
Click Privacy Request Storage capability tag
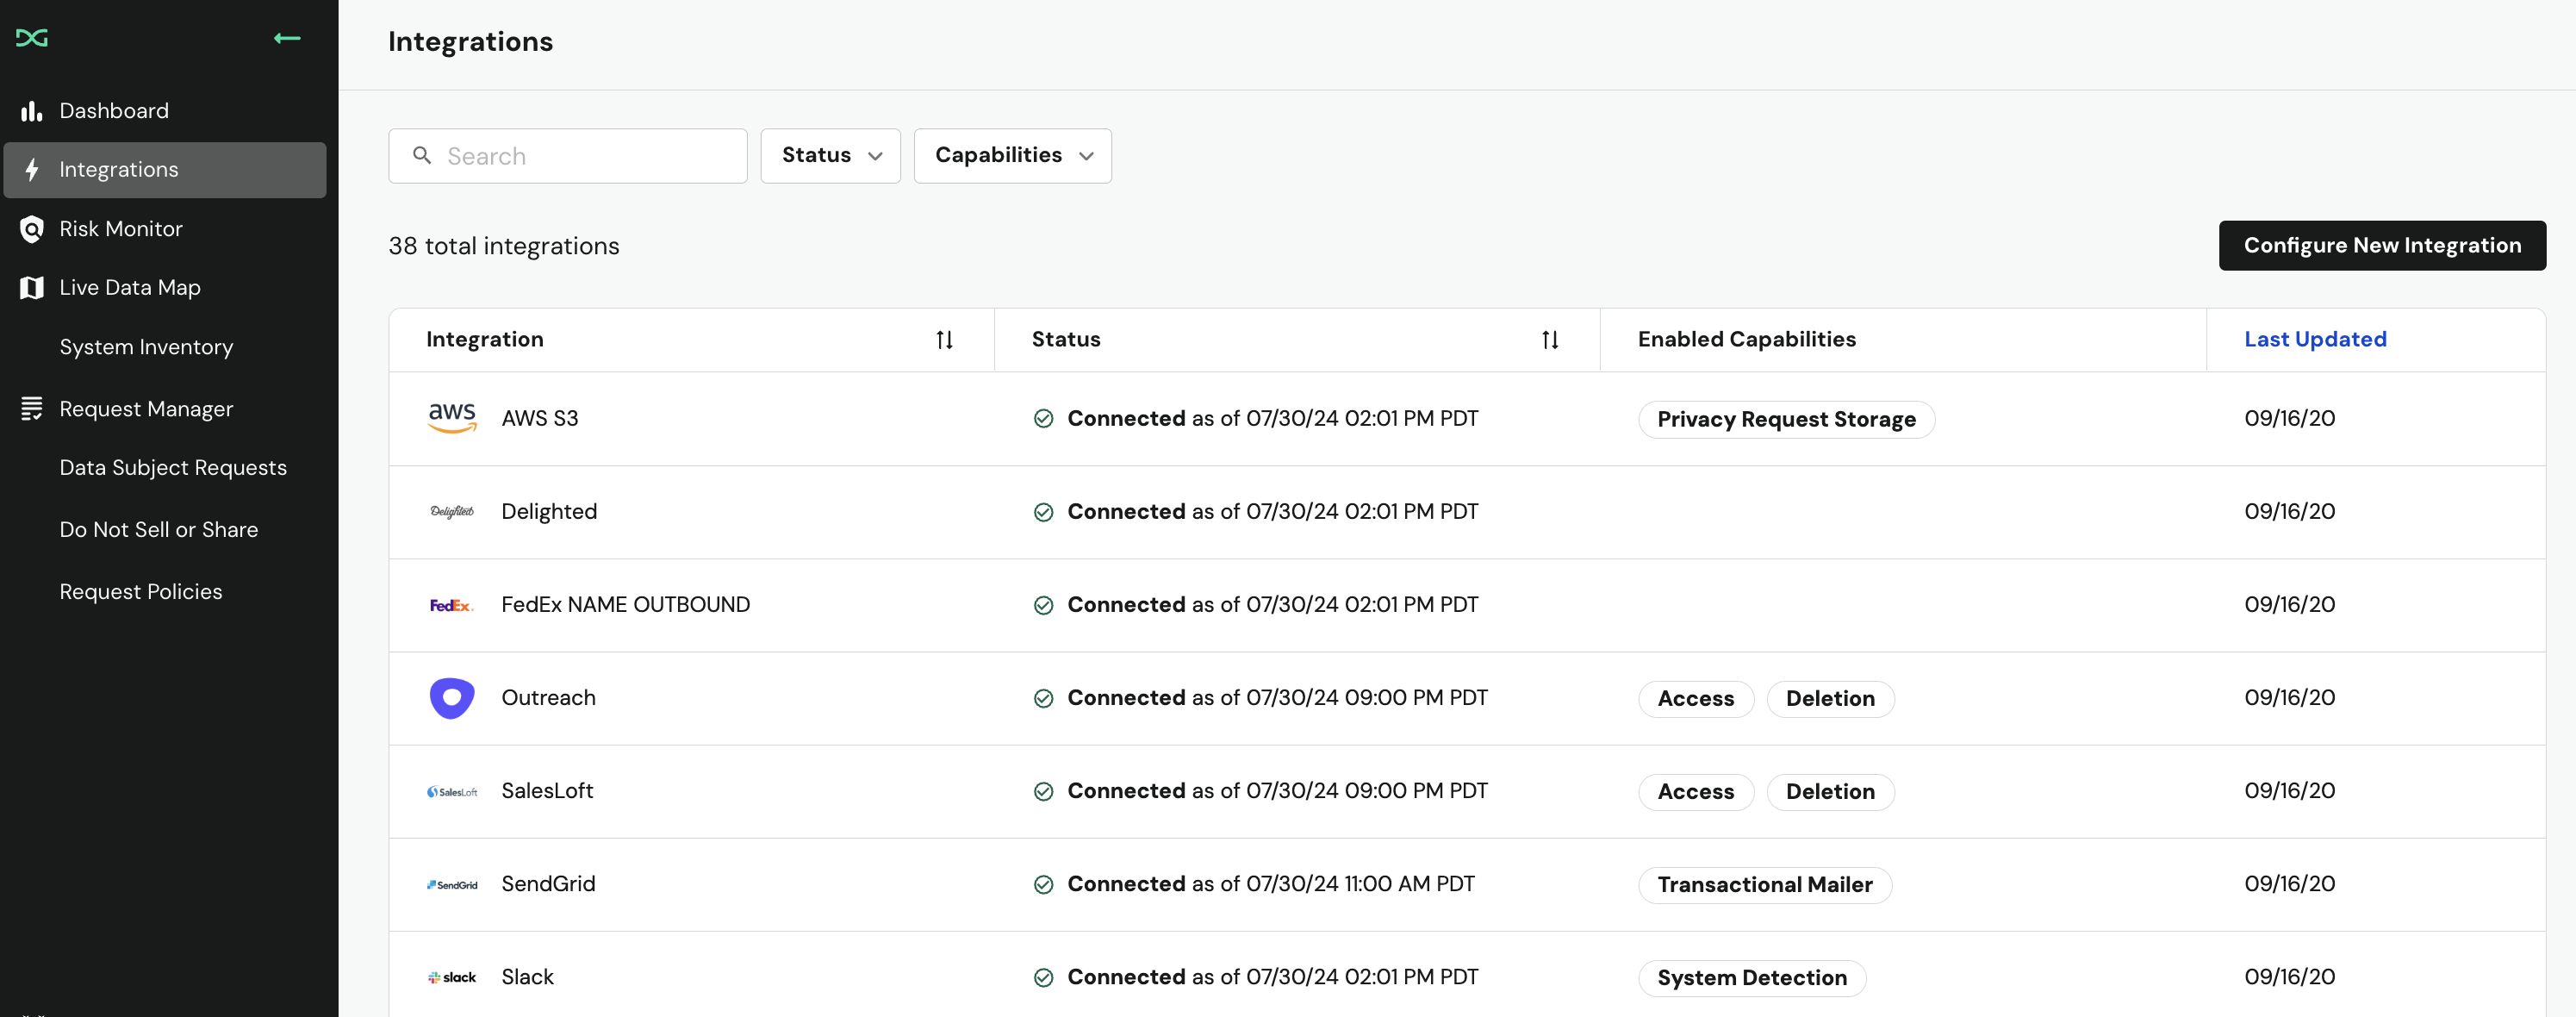point(1786,420)
